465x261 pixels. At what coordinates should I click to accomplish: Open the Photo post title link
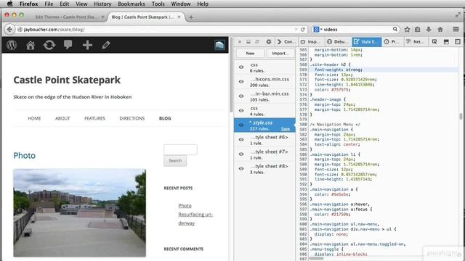(x=24, y=156)
